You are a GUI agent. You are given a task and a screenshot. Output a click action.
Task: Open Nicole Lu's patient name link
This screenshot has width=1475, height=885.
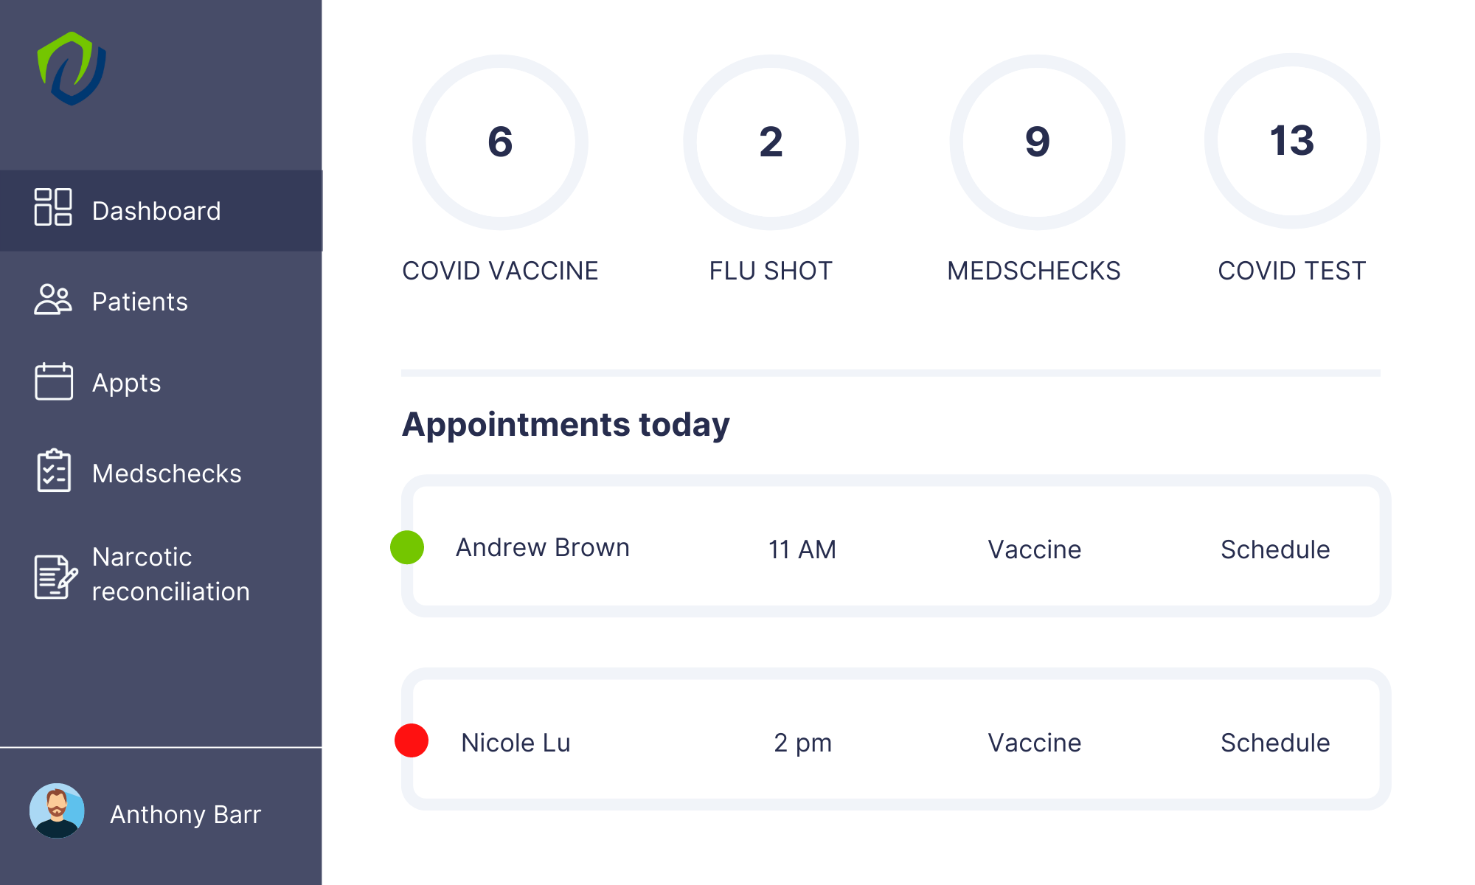pyautogui.click(x=516, y=743)
